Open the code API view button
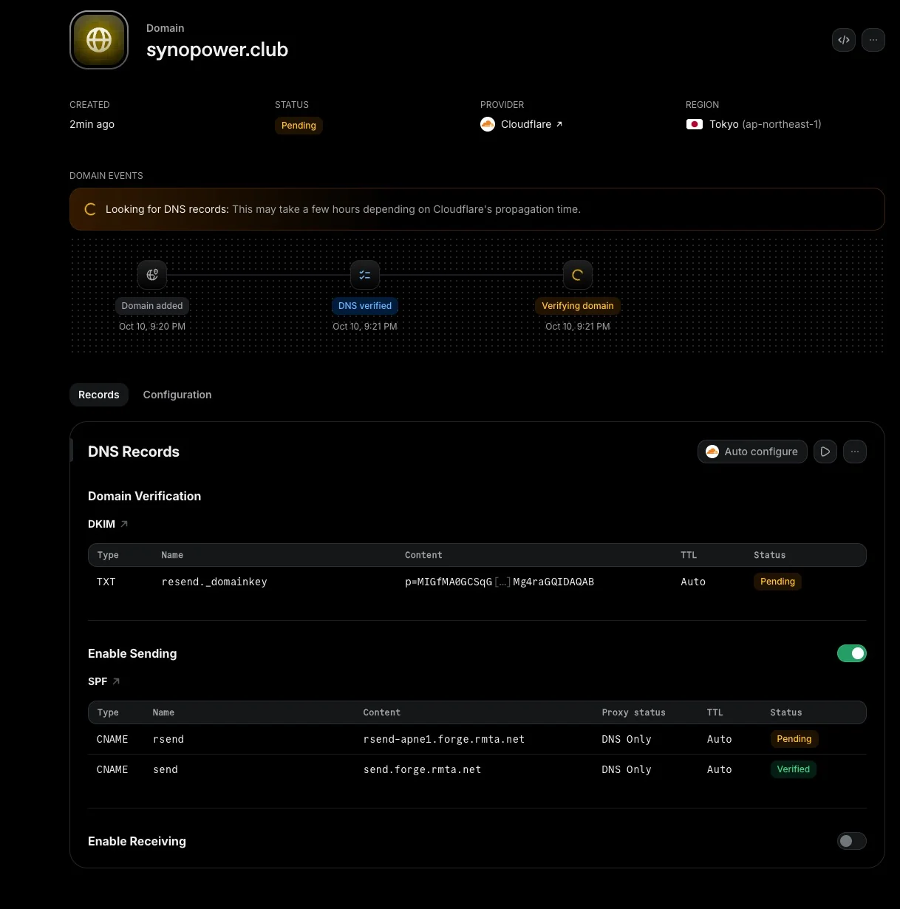The width and height of the screenshot is (900, 909). [x=844, y=40]
